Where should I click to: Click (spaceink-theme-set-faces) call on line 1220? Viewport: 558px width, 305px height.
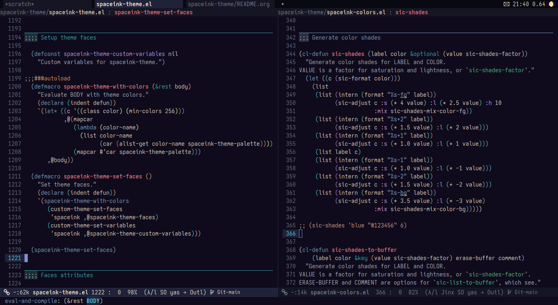tap(74, 250)
